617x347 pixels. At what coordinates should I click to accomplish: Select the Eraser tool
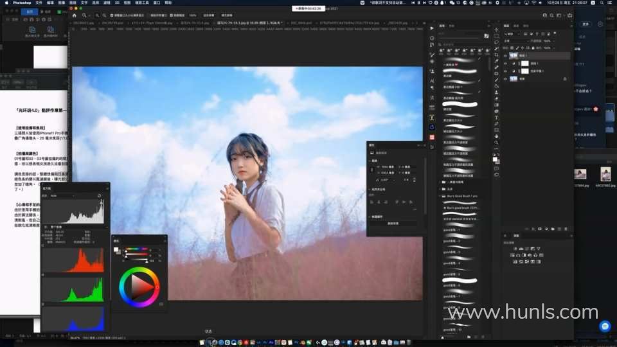pyautogui.click(x=496, y=99)
